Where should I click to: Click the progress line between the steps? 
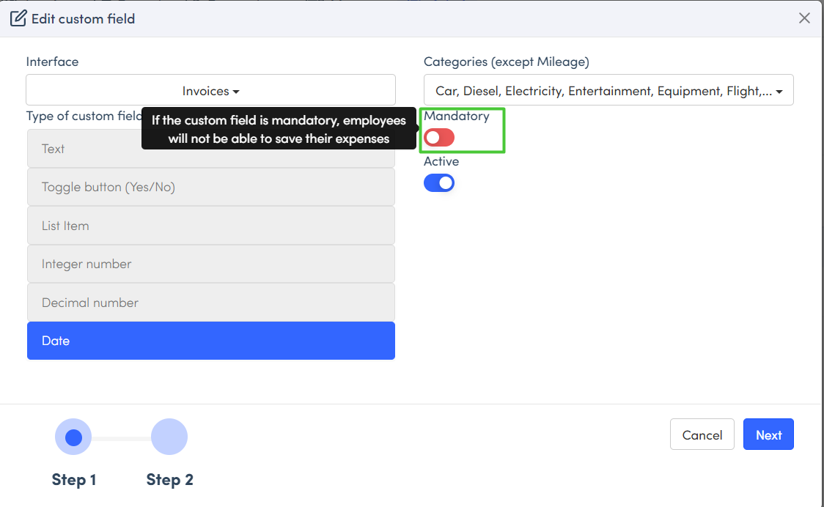(121, 438)
